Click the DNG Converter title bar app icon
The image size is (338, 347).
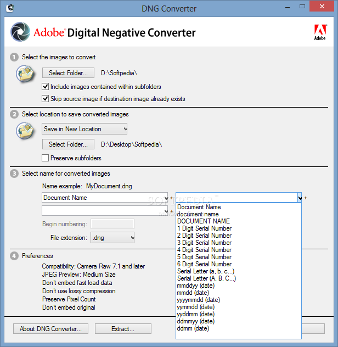coord(10,8)
